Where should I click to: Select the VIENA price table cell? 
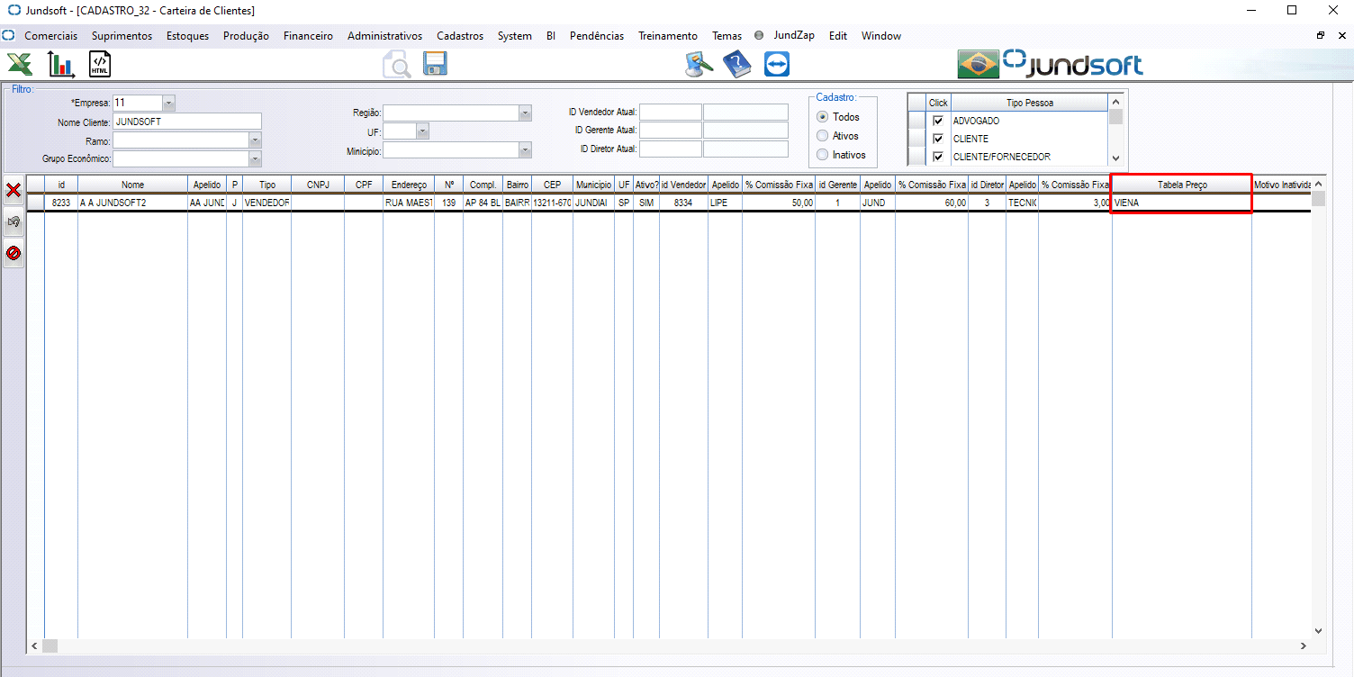1182,203
